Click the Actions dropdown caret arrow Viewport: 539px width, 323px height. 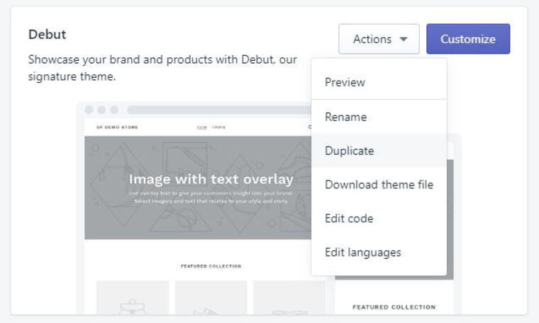pos(404,39)
